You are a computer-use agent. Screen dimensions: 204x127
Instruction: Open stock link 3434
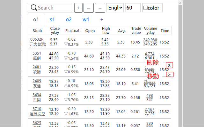click(37, 95)
